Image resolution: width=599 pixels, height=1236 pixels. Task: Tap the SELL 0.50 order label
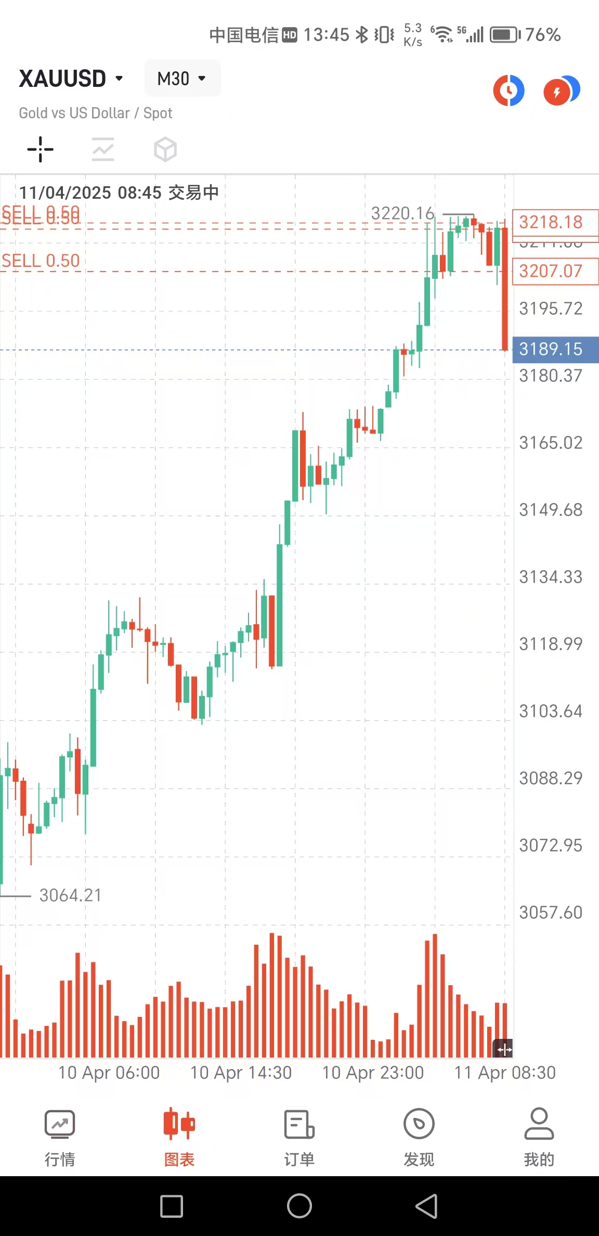[41, 261]
